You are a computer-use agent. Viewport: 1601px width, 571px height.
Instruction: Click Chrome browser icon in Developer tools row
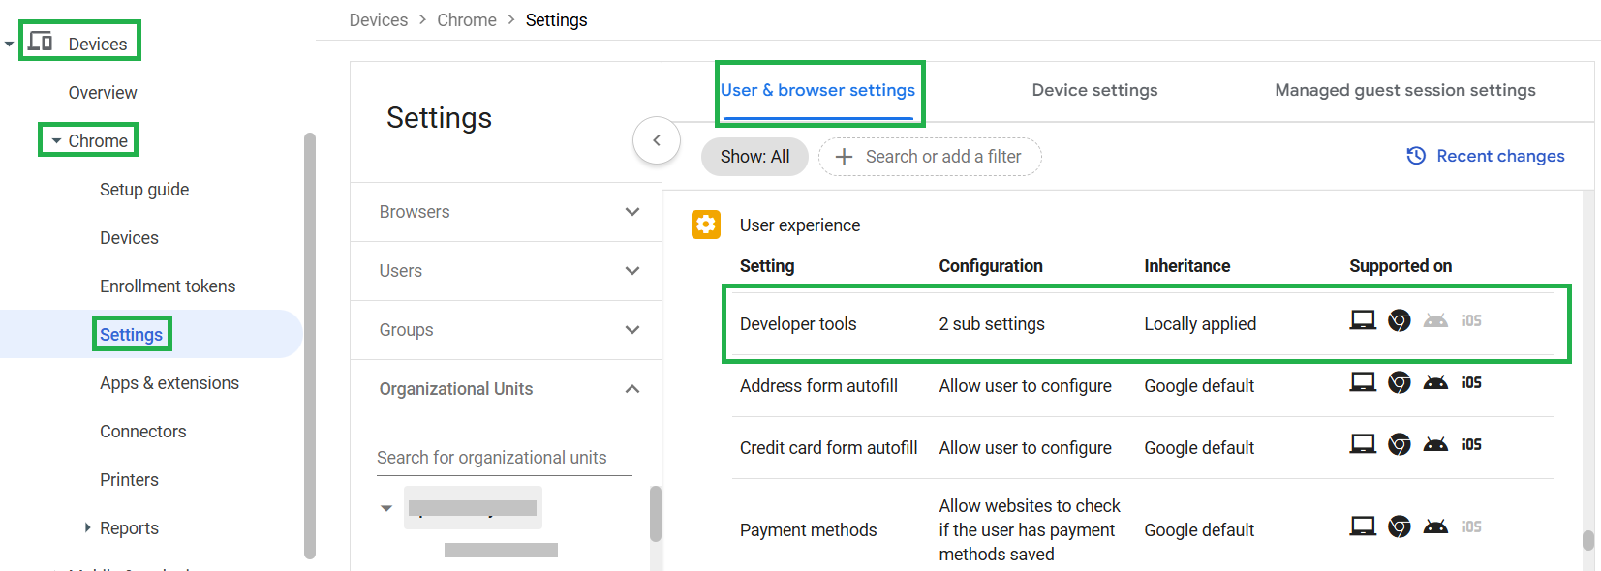(x=1400, y=320)
